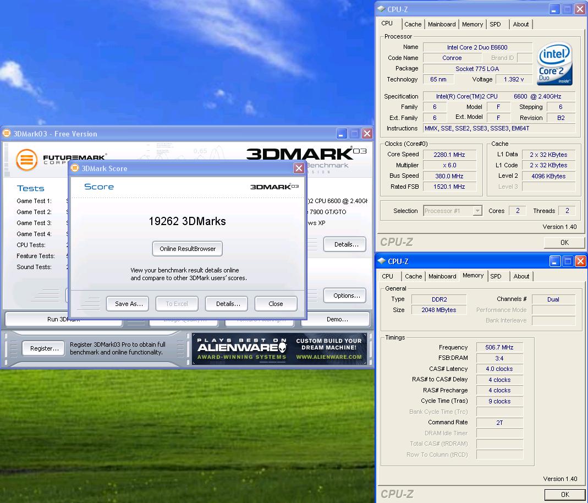This screenshot has height=503, width=588.
Task: Click the 3DMark Score dialog title icon
Action: click(x=75, y=168)
